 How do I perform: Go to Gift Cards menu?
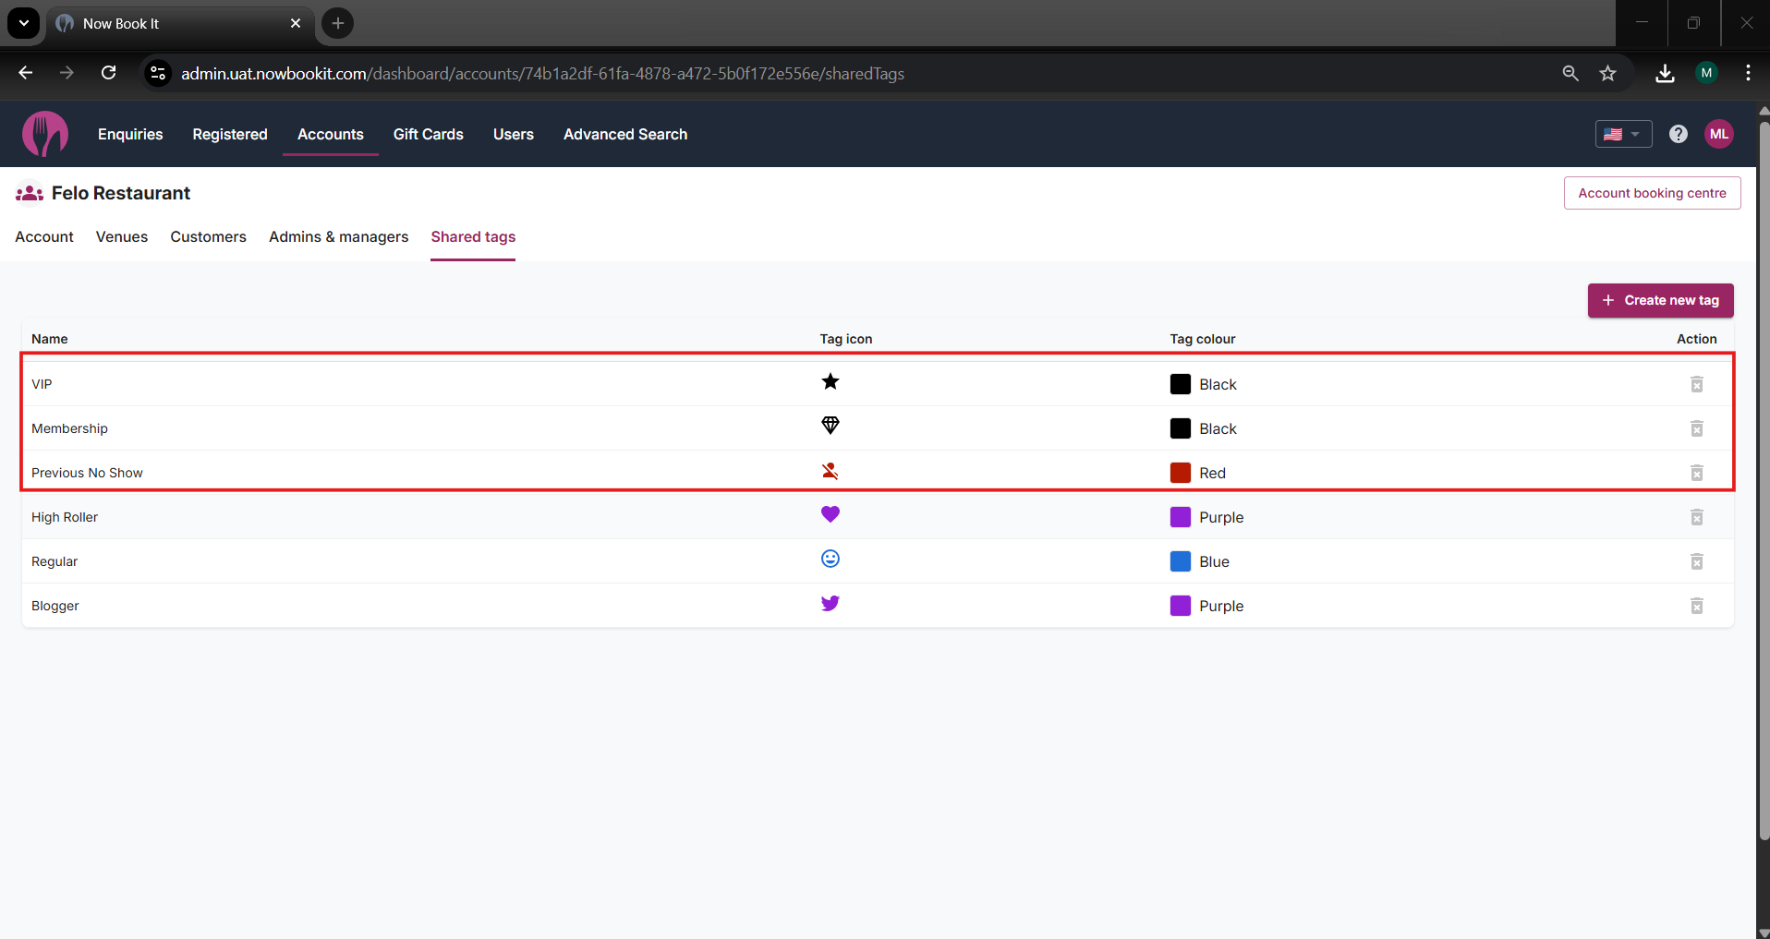[428, 134]
